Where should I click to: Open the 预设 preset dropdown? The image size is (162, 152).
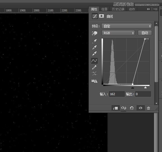127,26
